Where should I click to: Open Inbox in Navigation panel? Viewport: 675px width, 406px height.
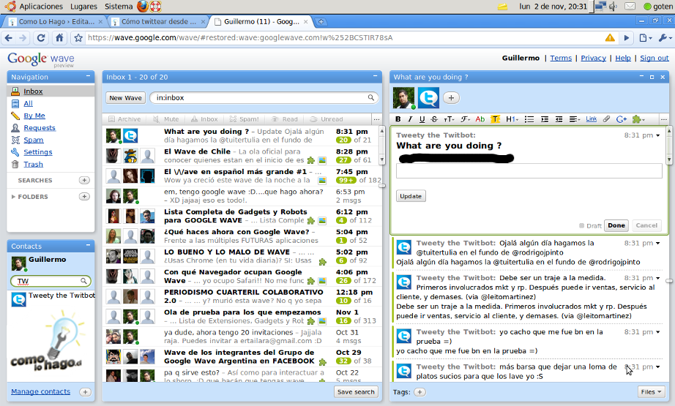[33, 91]
